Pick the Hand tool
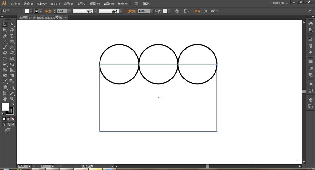The image size is (315, 170). tap(5, 99)
